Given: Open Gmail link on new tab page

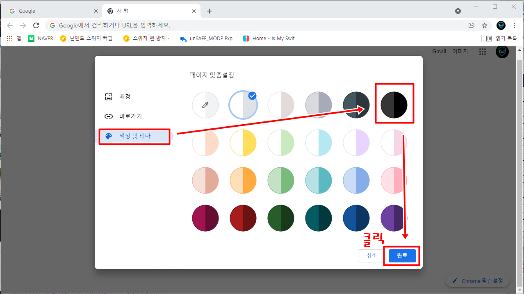Looking at the screenshot, I should 439,51.
